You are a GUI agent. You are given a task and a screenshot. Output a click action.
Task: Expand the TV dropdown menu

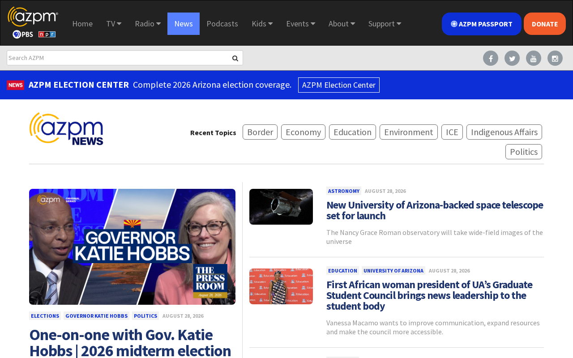click(114, 24)
